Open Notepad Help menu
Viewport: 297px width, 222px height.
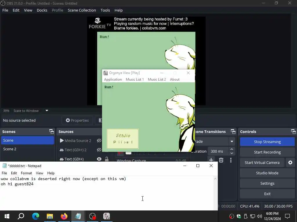point(51,173)
